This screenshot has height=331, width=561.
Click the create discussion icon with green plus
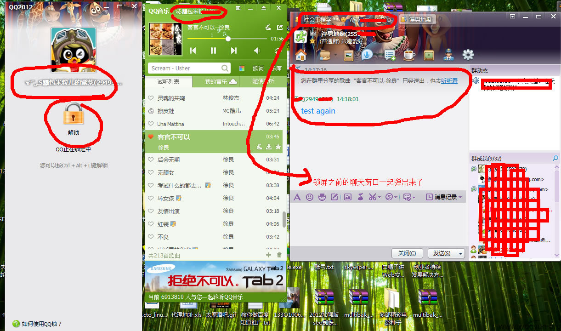point(390,56)
